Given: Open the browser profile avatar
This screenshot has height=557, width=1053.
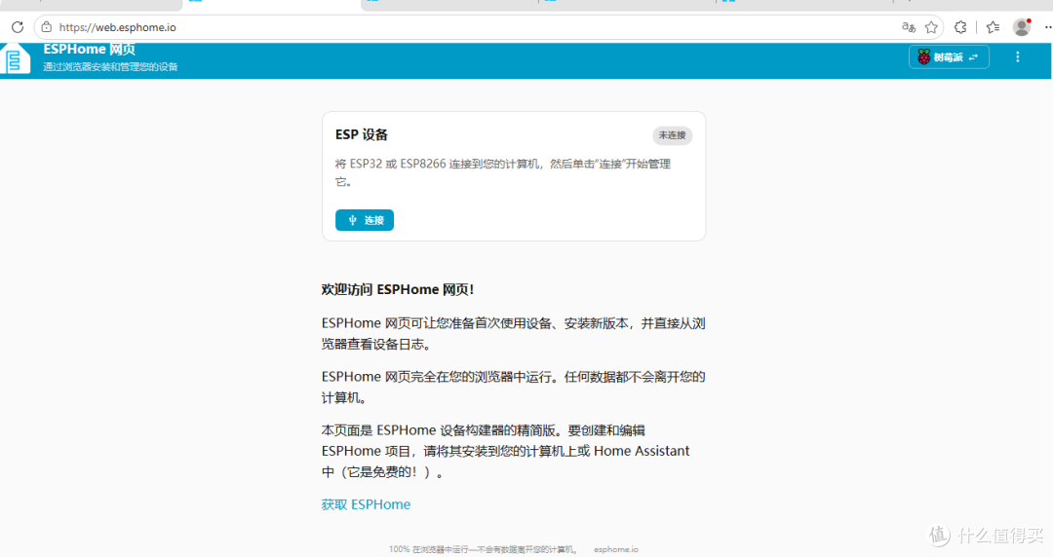Looking at the screenshot, I should [x=1022, y=27].
